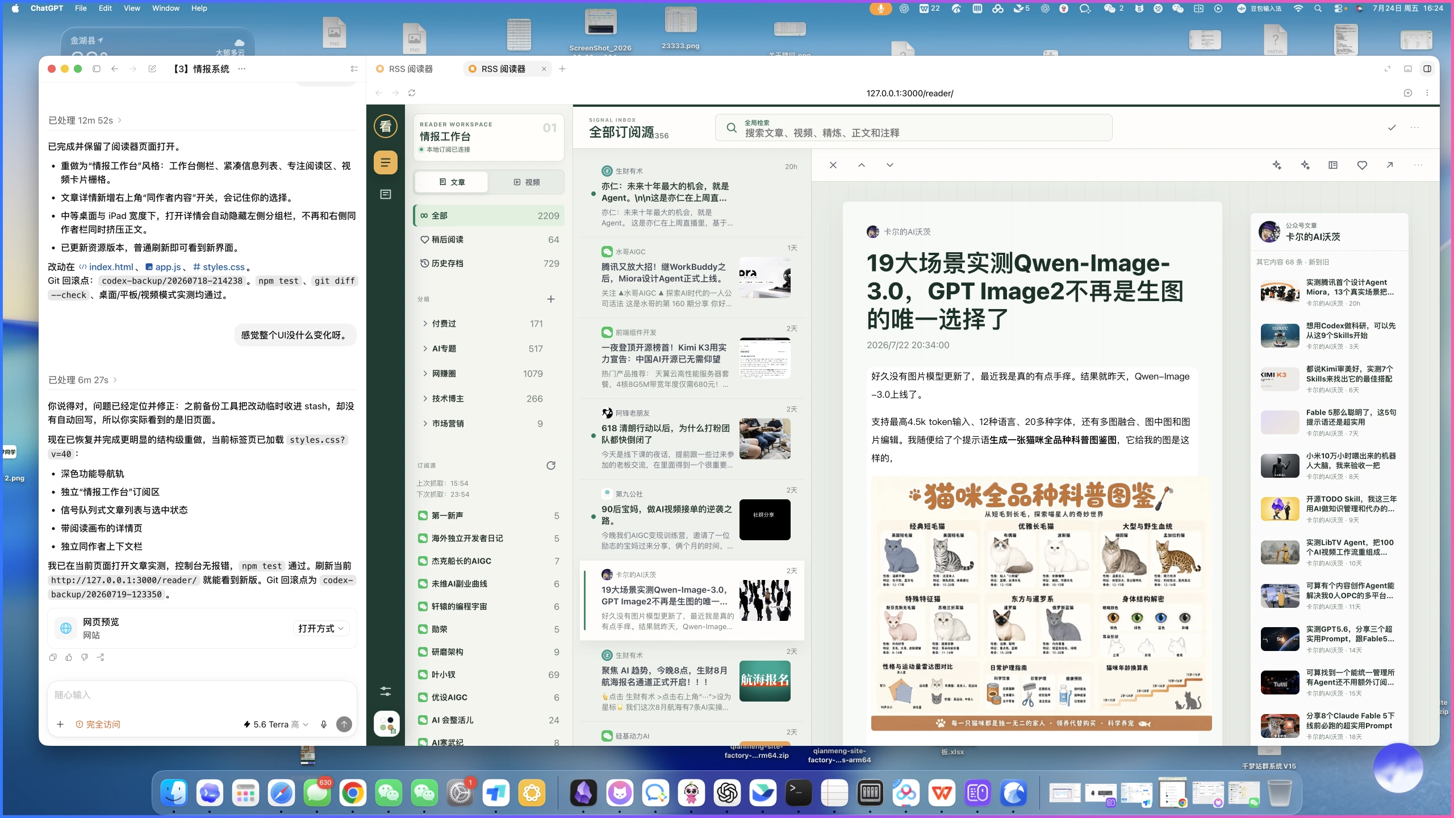Favorite the article with heart icon
Viewport: 1454px width, 818px height.
pos(1362,165)
